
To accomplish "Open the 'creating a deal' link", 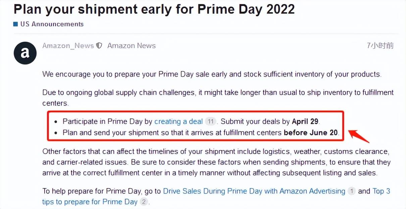I will pyautogui.click(x=179, y=122).
